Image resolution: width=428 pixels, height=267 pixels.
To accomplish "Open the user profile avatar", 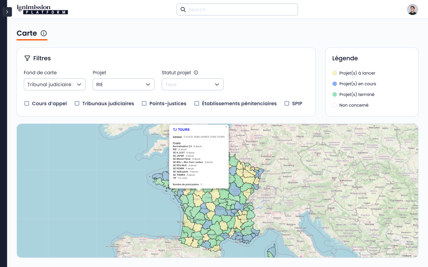I will pos(412,10).
